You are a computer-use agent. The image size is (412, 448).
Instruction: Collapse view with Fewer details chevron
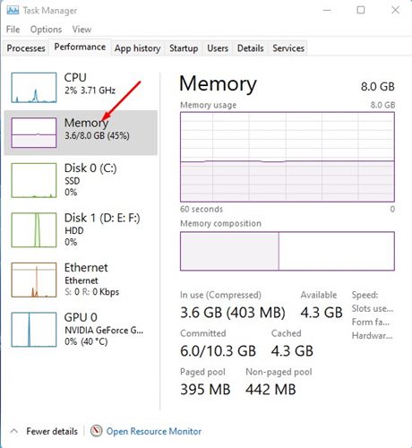(13, 431)
